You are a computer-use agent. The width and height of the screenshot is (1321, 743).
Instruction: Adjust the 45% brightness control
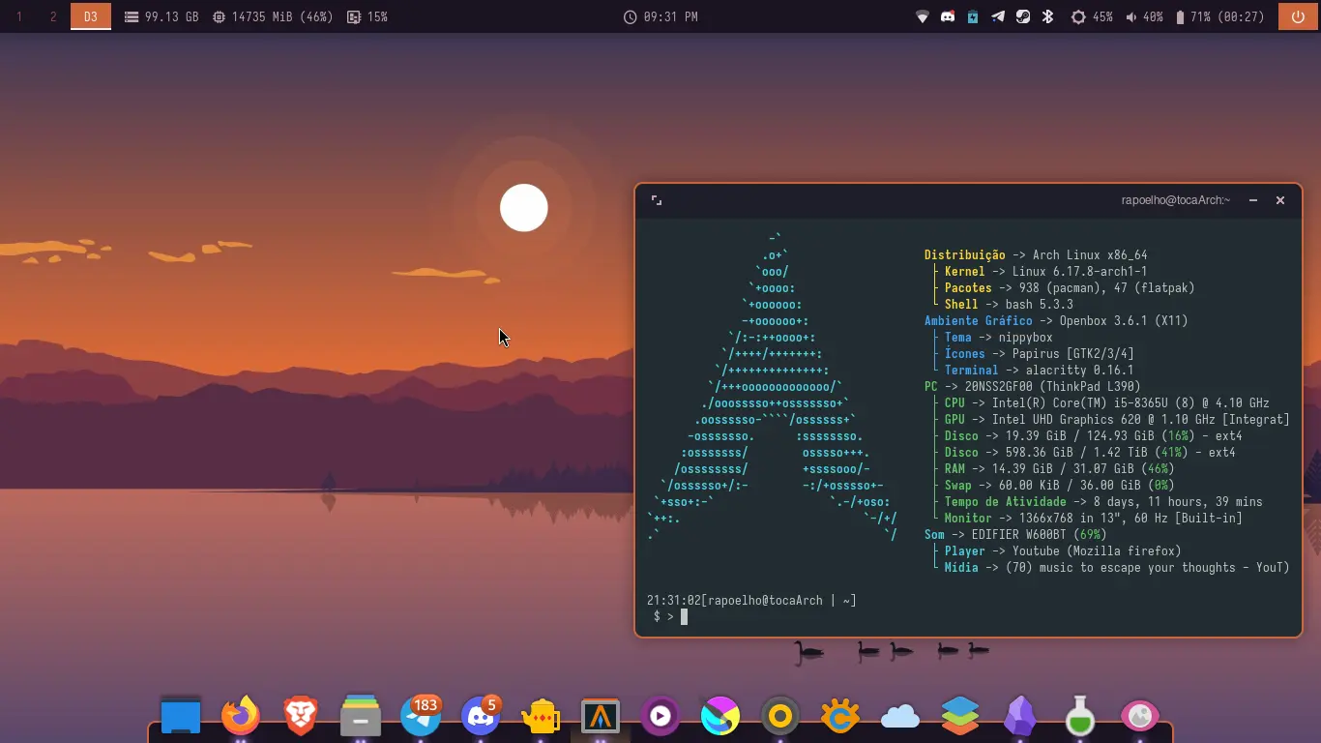click(x=1091, y=16)
